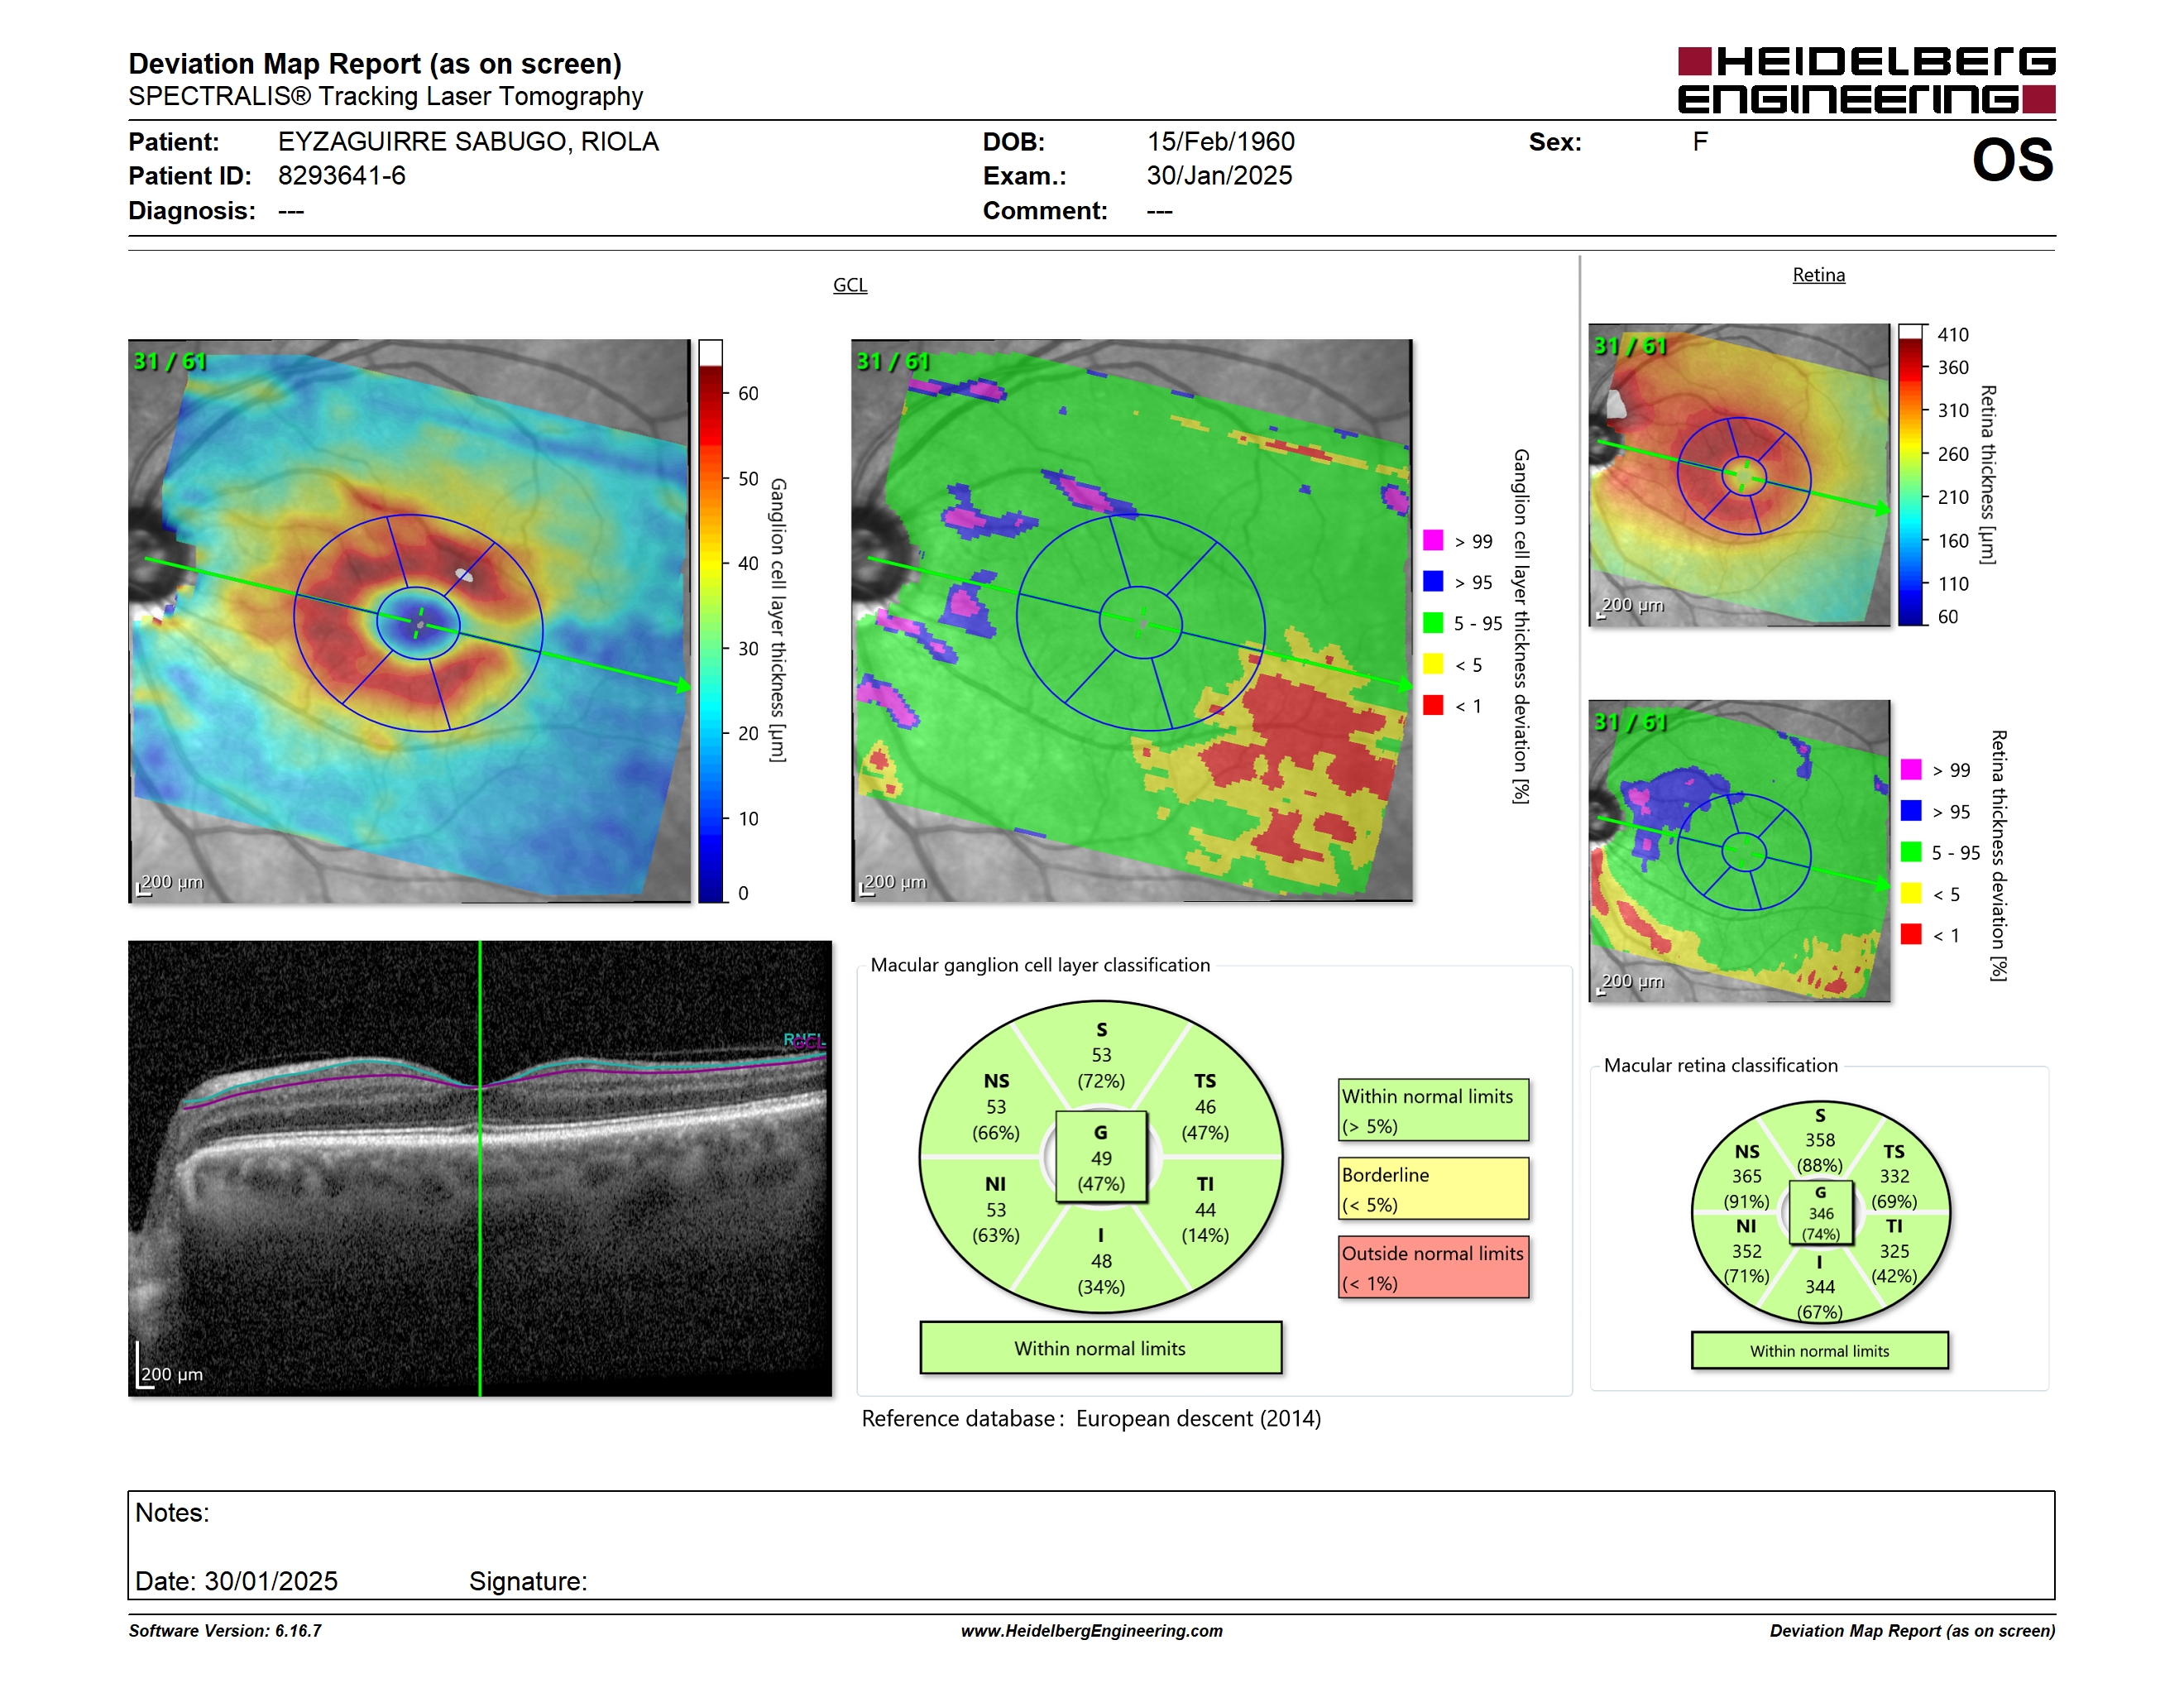The height and width of the screenshot is (1688, 2184).
Task: Click the Heidelberg Engineering logo
Action: tap(1866, 80)
